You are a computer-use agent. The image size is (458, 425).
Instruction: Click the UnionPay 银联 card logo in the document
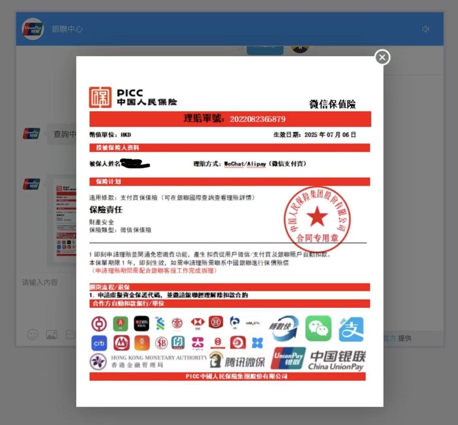289,358
